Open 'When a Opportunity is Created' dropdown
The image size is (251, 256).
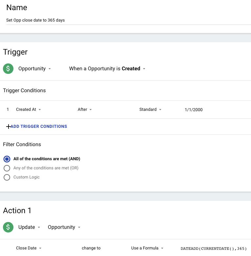click(107, 69)
